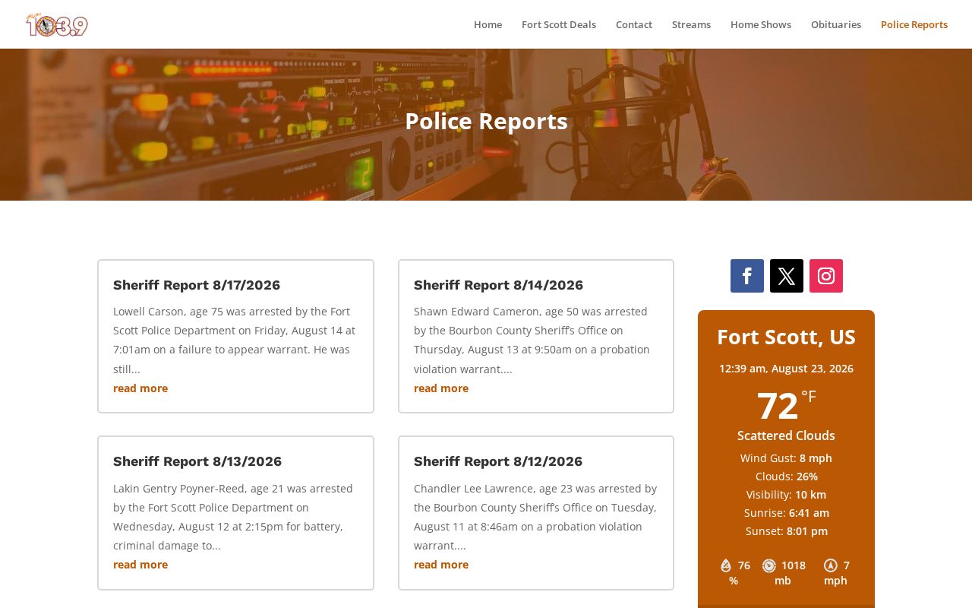Read more of the 8/14/2026 report

[x=441, y=388]
